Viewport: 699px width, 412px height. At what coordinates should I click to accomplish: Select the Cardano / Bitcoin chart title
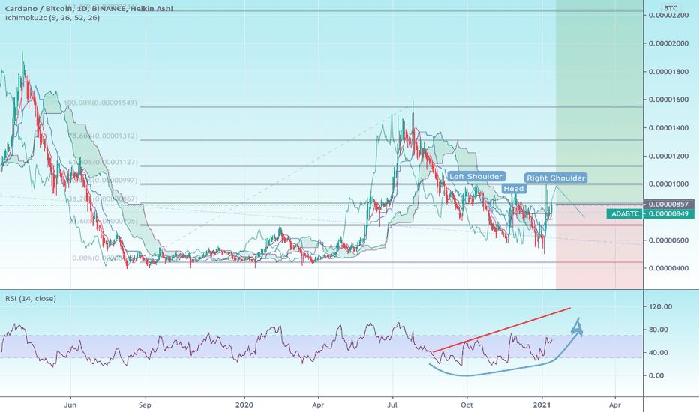point(89,8)
